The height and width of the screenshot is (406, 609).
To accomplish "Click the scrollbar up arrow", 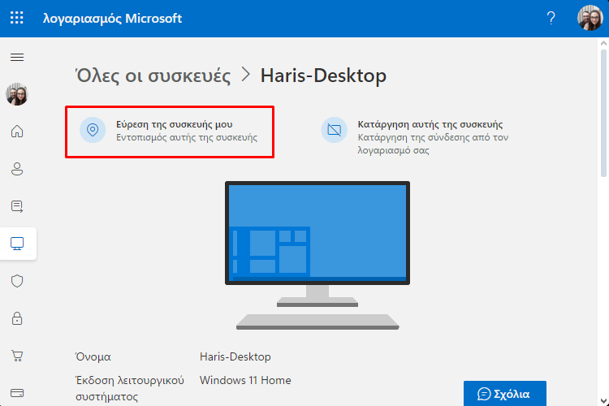I will [603, 44].
